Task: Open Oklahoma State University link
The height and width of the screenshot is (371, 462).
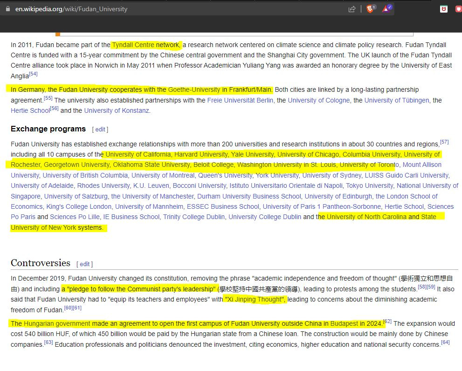Action: click(152, 165)
